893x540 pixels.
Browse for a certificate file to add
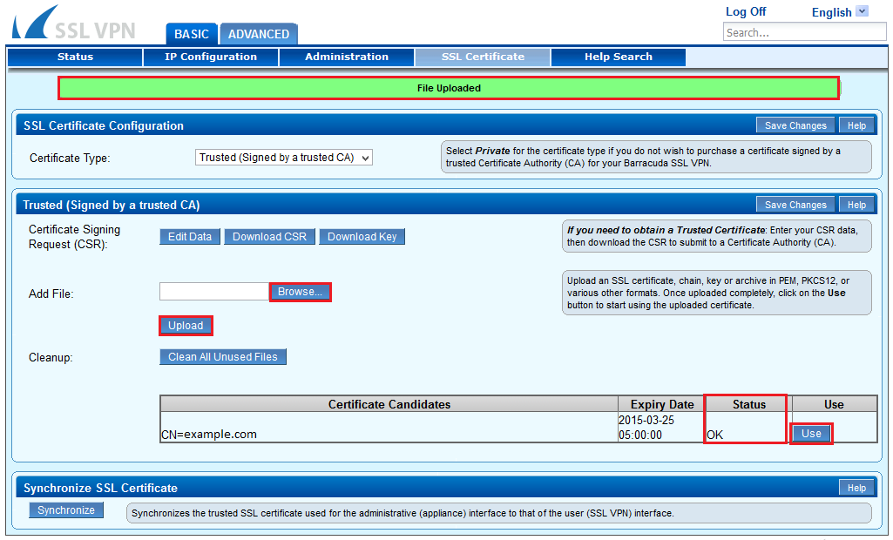(x=300, y=292)
